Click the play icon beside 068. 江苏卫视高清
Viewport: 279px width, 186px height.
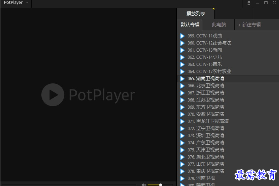click(182, 100)
